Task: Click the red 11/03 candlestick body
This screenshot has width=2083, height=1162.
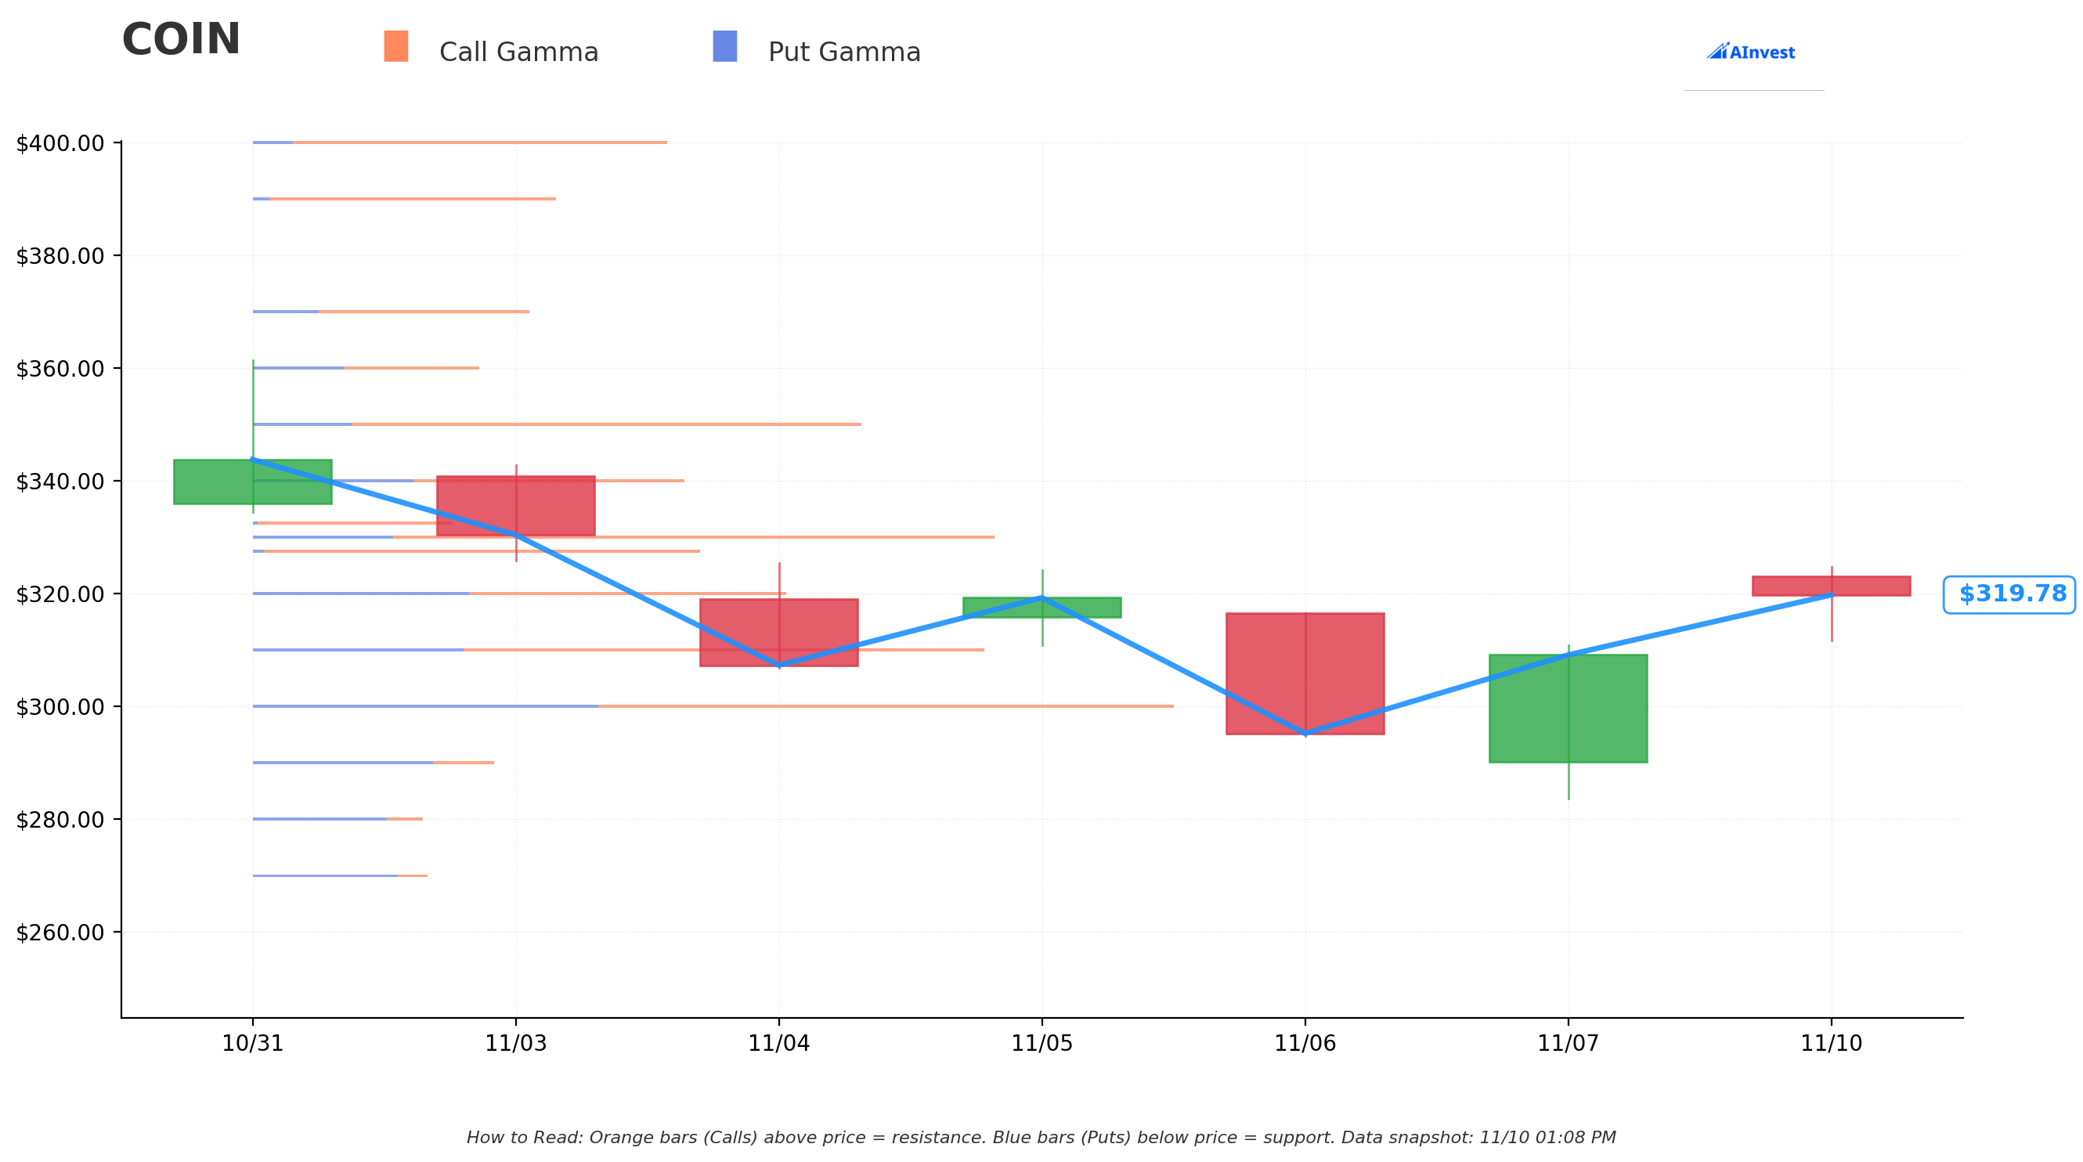Action: pos(516,506)
